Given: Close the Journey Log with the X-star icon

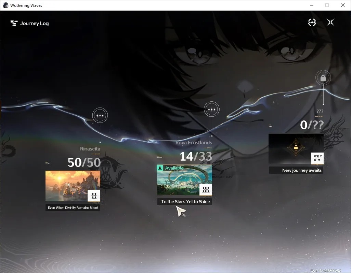Looking at the screenshot, I should tap(330, 22).
